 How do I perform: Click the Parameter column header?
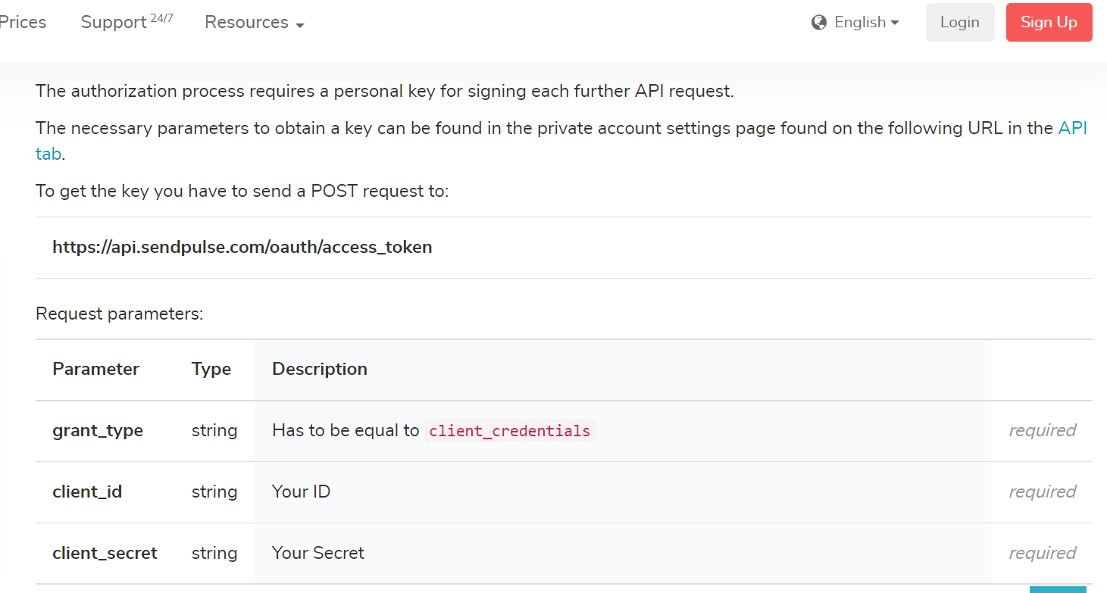(96, 369)
